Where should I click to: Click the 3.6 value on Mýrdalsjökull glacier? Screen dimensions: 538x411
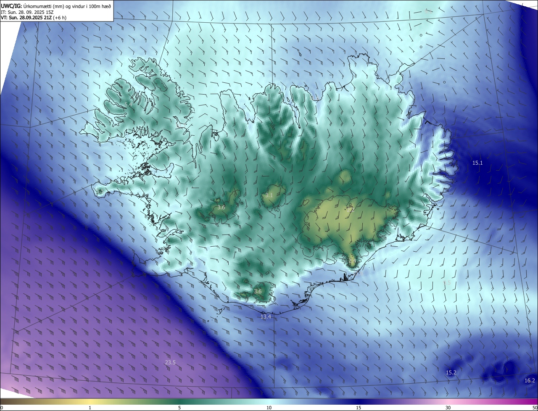[258, 291]
